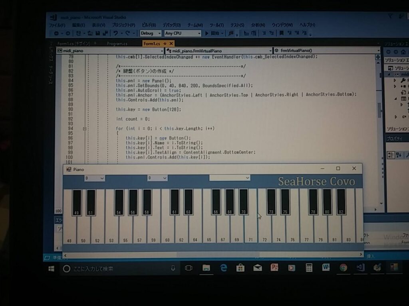
Task: Open the 表示(V) menu
Action: tap(99, 25)
